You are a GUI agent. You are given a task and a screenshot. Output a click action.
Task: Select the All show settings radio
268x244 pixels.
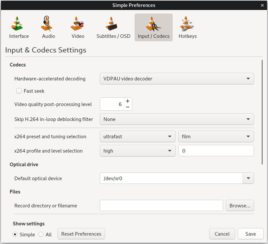tap(41, 234)
